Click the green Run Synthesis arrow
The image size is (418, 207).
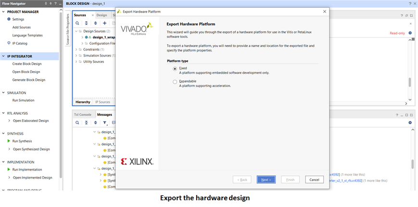[x=9, y=141]
